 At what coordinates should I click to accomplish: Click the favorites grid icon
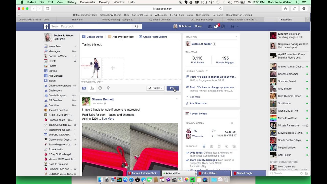(x=20, y=15)
